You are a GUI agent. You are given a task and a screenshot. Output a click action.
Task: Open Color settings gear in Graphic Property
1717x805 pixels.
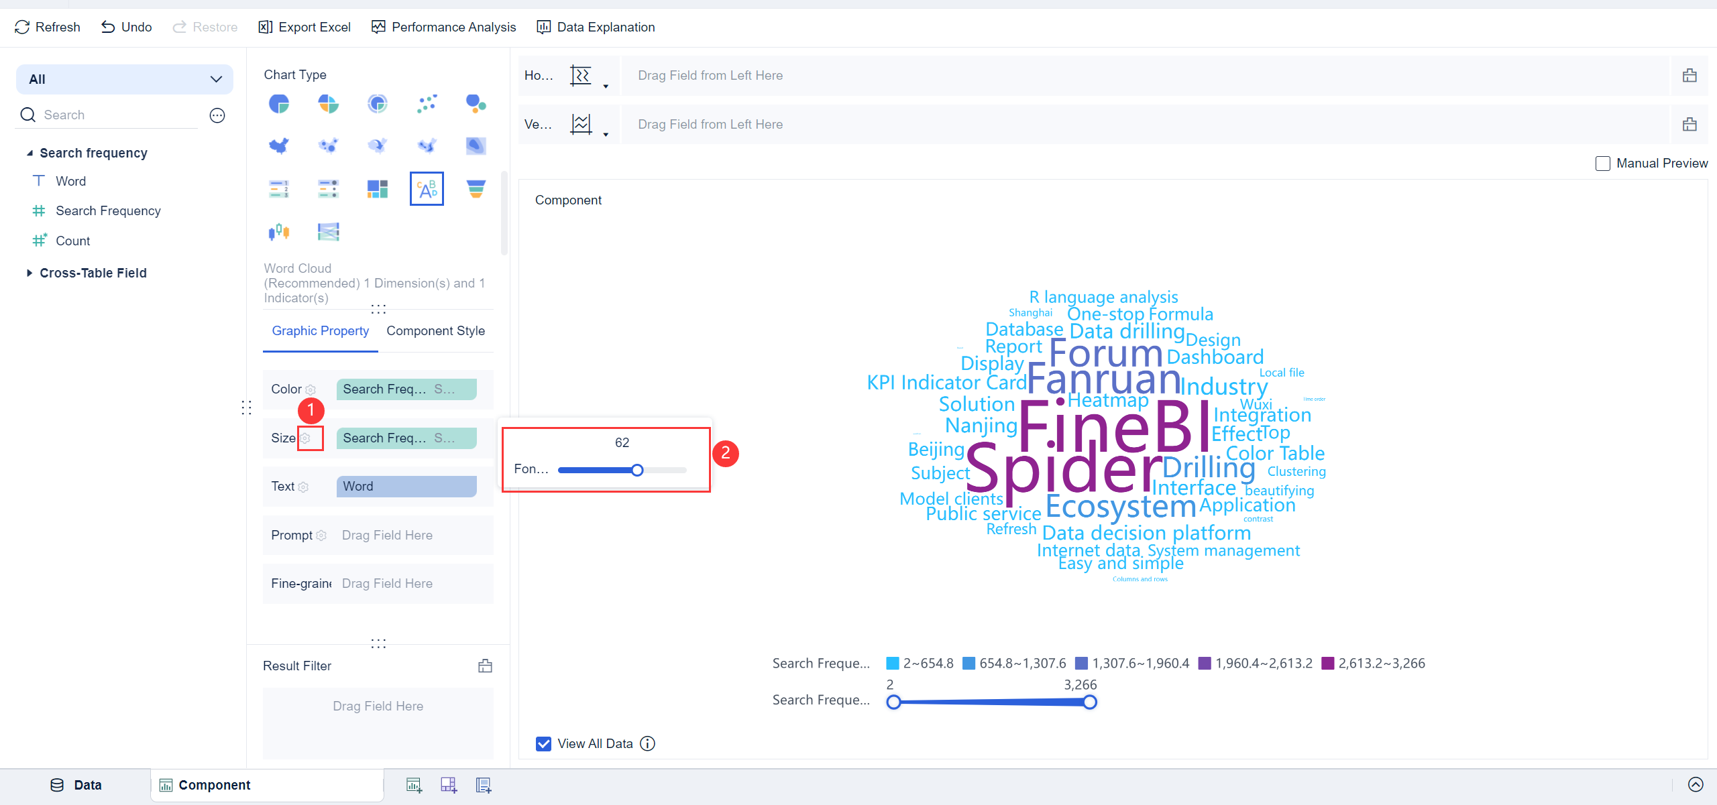click(x=311, y=389)
